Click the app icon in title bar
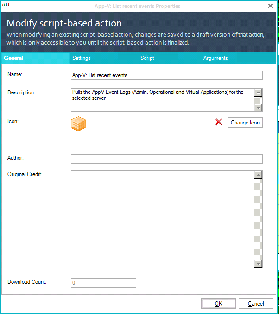 click(6, 6)
